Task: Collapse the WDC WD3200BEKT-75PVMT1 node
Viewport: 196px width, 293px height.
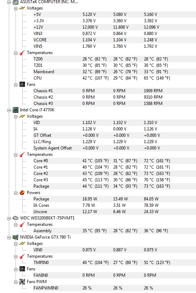Action: [x=9, y=218]
